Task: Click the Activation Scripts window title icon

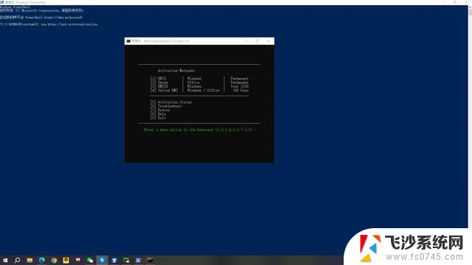Action: (128, 41)
